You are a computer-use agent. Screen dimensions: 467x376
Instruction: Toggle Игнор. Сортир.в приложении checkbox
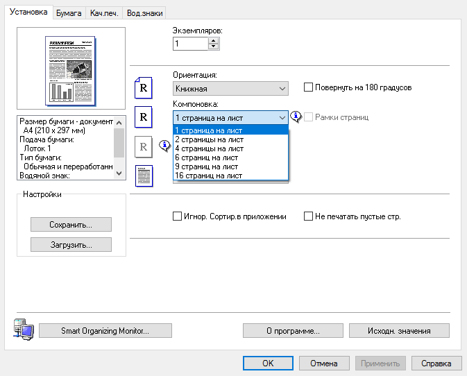click(177, 216)
